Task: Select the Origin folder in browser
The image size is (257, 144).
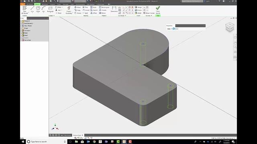Action: (25, 28)
